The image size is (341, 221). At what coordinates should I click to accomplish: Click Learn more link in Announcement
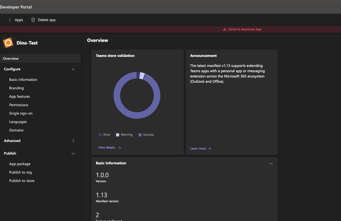click(198, 149)
